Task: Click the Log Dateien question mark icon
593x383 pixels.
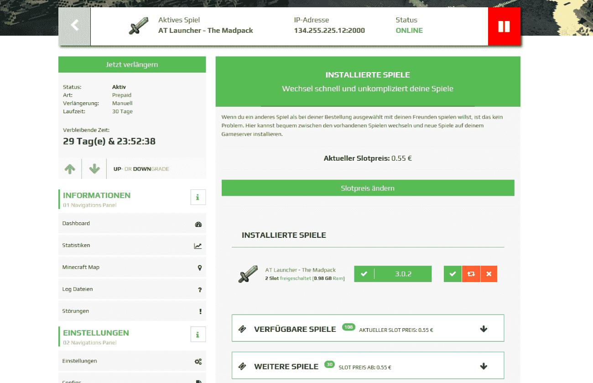Action: pos(200,290)
